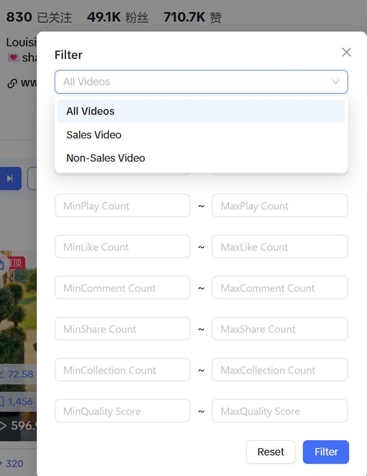This screenshot has width=367, height=476.
Task: Activate the MinCollection Count field
Action: (x=123, y=370)
